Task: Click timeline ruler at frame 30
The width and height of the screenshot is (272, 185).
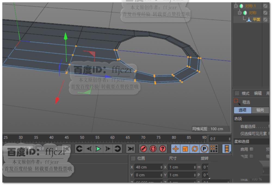Action: (21, 138)
